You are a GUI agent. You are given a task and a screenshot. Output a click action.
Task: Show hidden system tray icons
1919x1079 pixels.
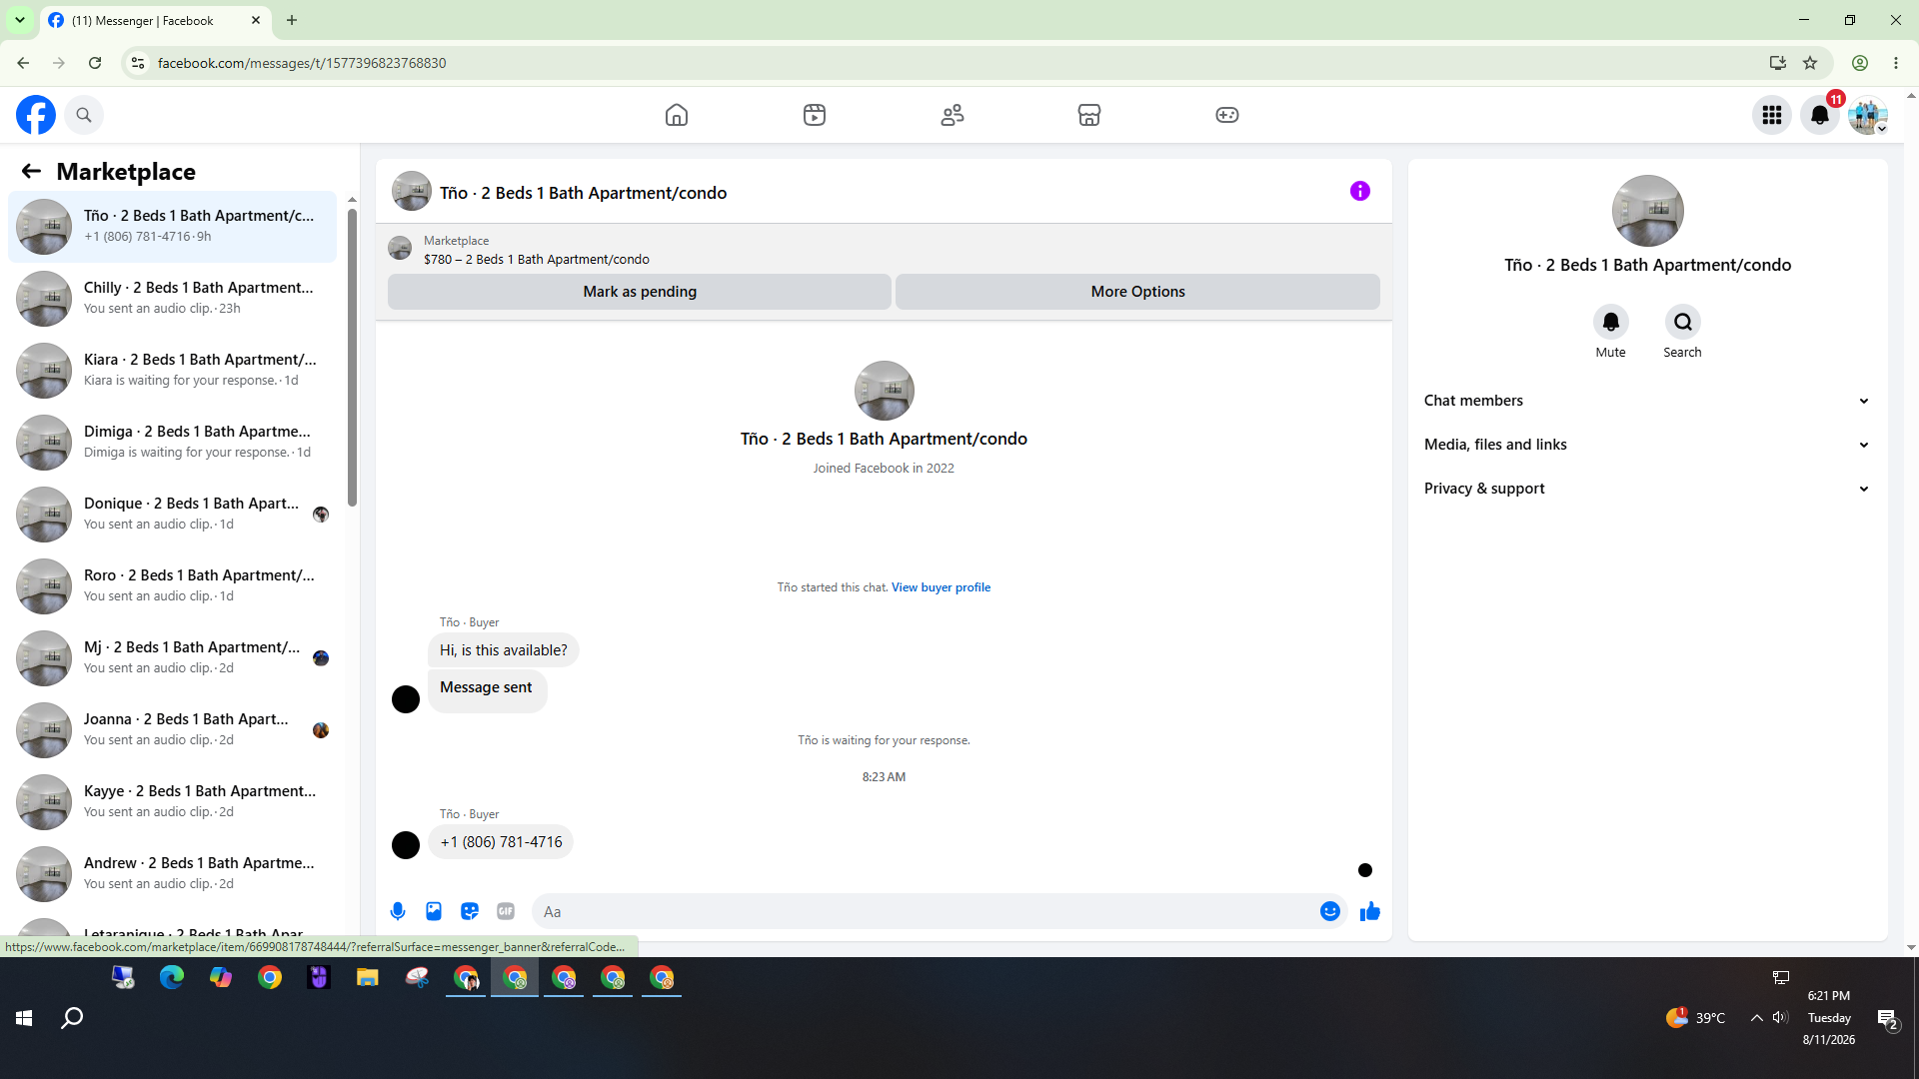(x=1756, y=1018)
